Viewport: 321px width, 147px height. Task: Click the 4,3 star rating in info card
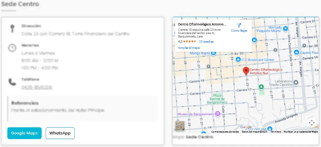[x=187, y=42]
